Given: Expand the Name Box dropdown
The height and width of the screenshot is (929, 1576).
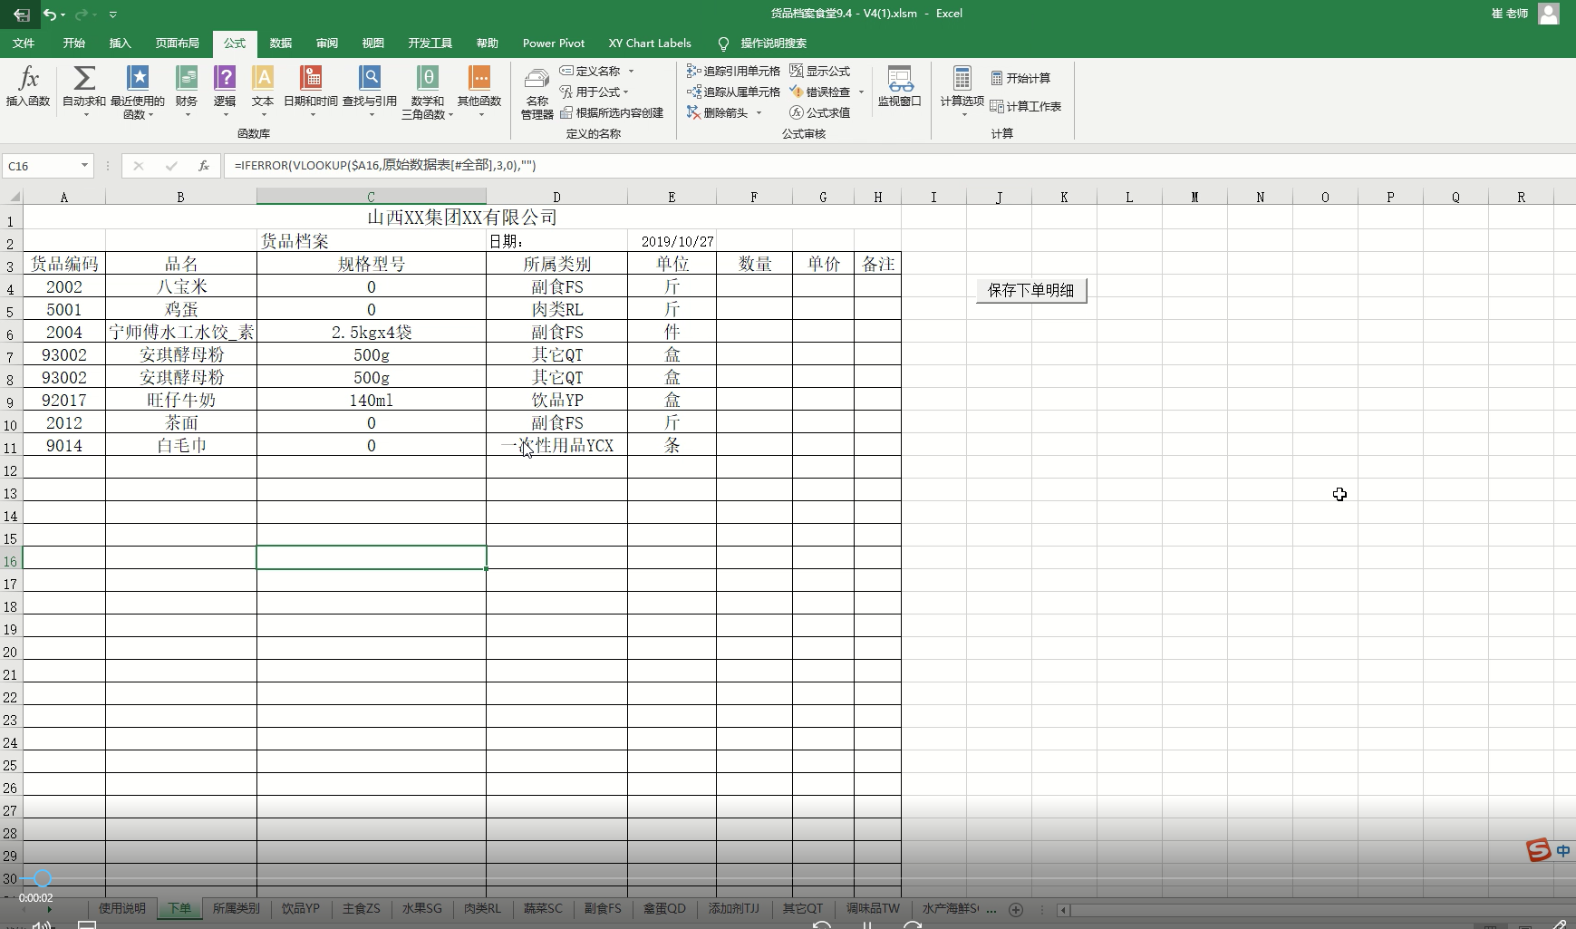Looking at the screenshot, I should coord(84,166).
